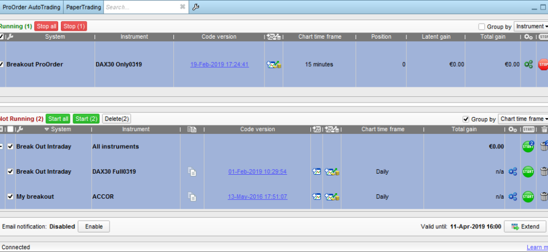548x252 pixels.
Task: Click the Connected status text
Action: click(16, 247)
